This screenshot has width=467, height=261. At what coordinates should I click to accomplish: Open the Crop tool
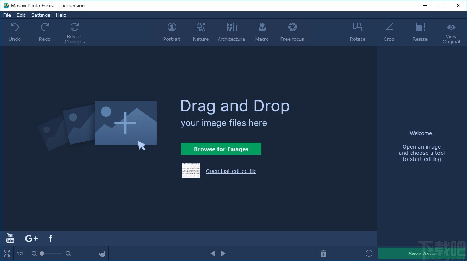tap(389, 27)
